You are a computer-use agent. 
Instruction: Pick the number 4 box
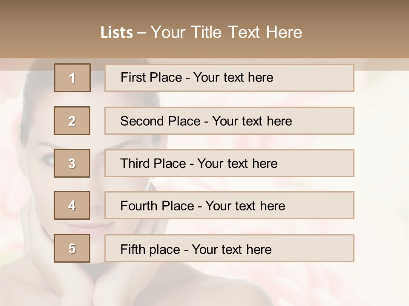click(x=72, y=205)
